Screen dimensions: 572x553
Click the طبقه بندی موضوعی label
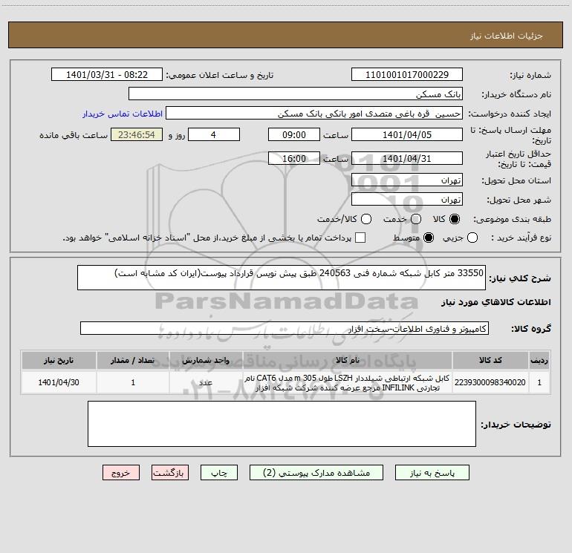click(512, 220)
